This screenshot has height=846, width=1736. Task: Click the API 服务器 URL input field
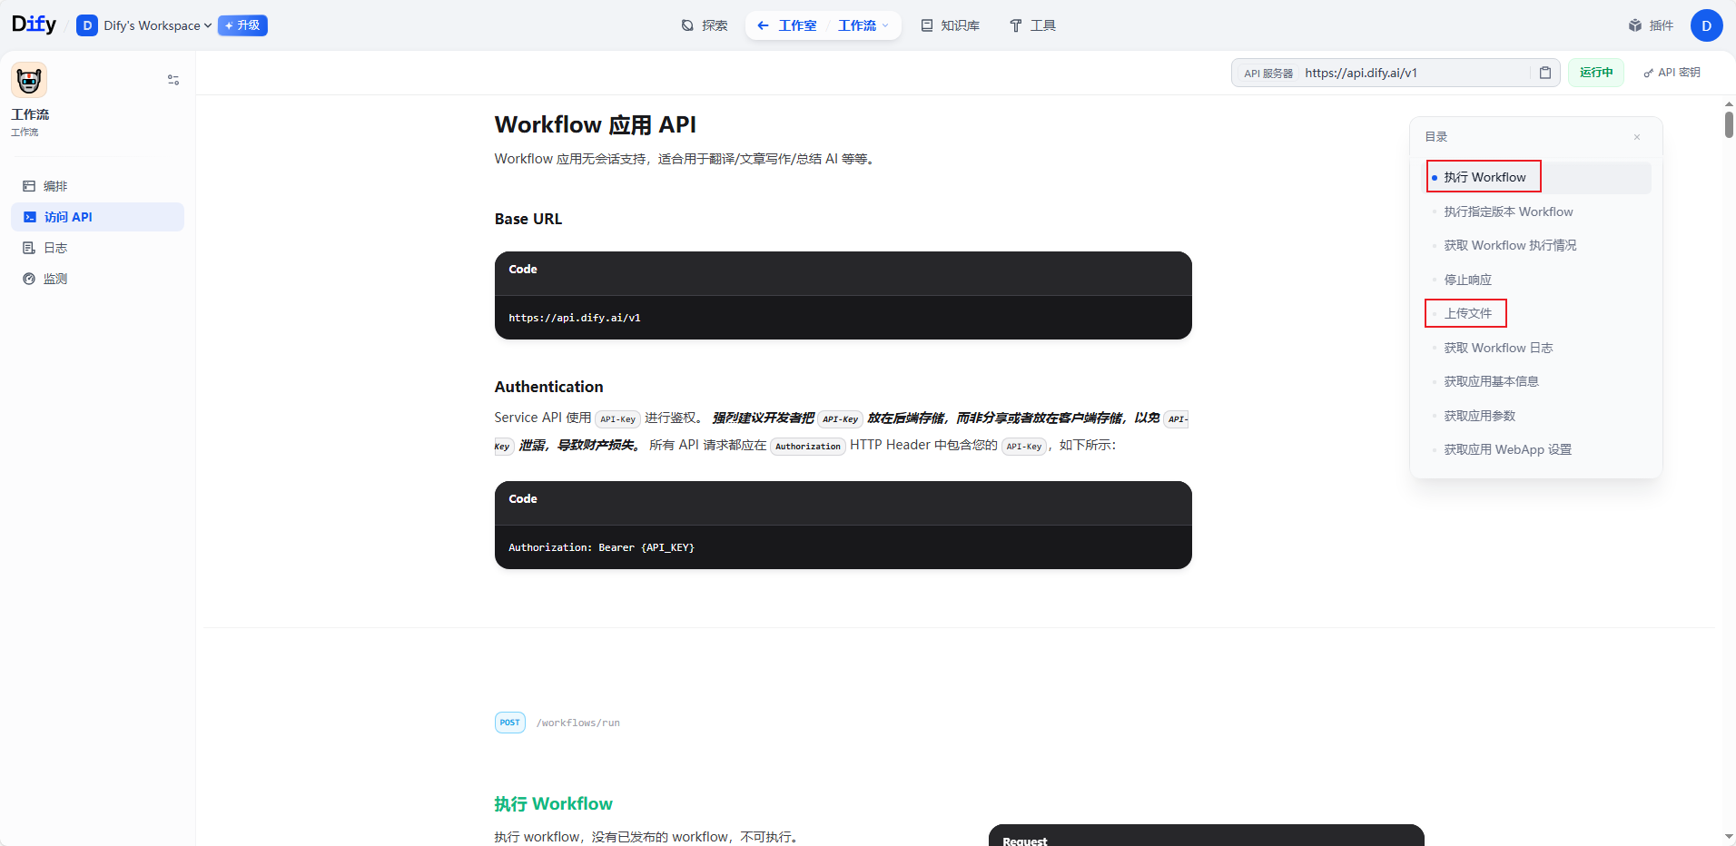pyautogui.click(x=1416, y=73)
